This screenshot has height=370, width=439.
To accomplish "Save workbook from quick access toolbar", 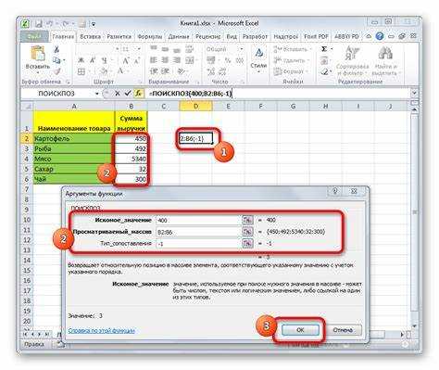I will [39, 23].
